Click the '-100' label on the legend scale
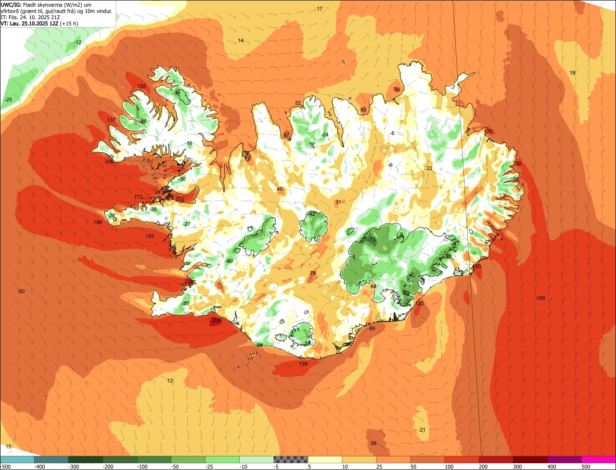This screenshot has height=470, width=616. (x=142, y=466)
